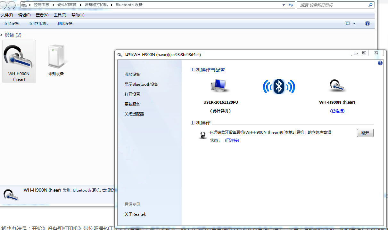This screenshot has width=388, height=230.
Task: Open the view options dropdown arrow
Action: point(354,23)
